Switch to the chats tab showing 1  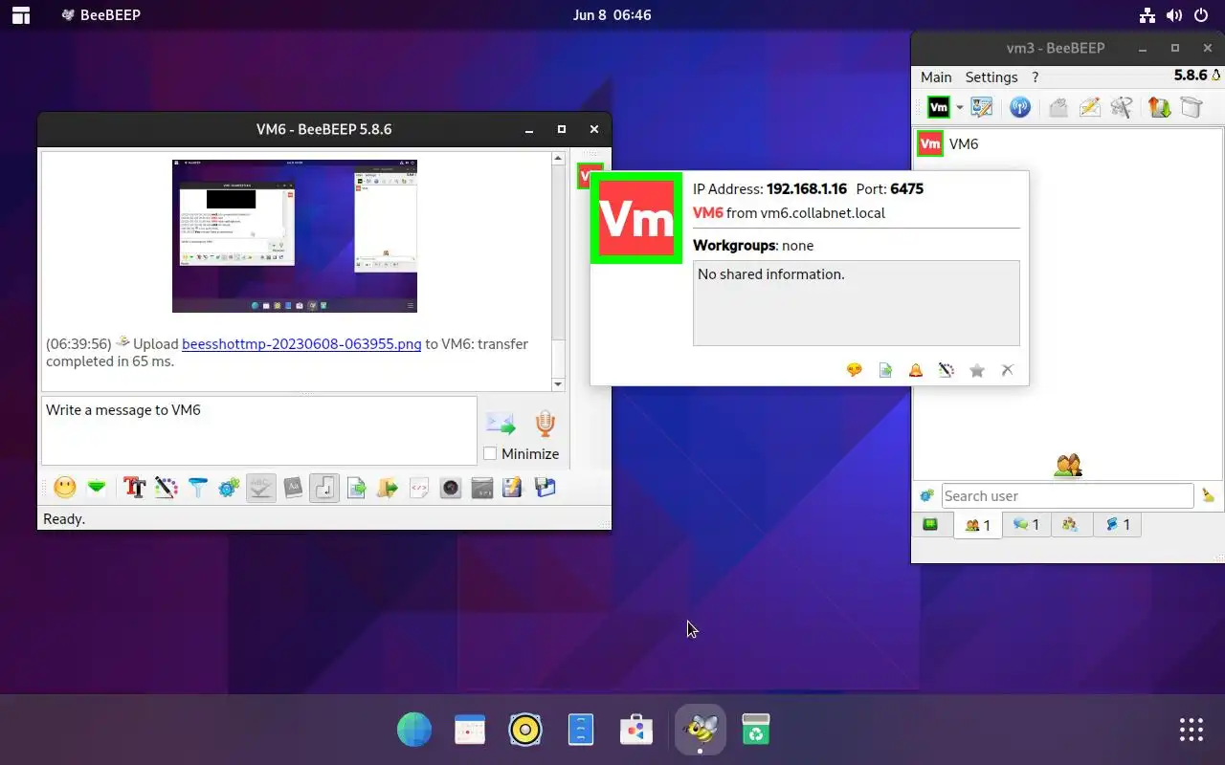(x=1026, y=524)
